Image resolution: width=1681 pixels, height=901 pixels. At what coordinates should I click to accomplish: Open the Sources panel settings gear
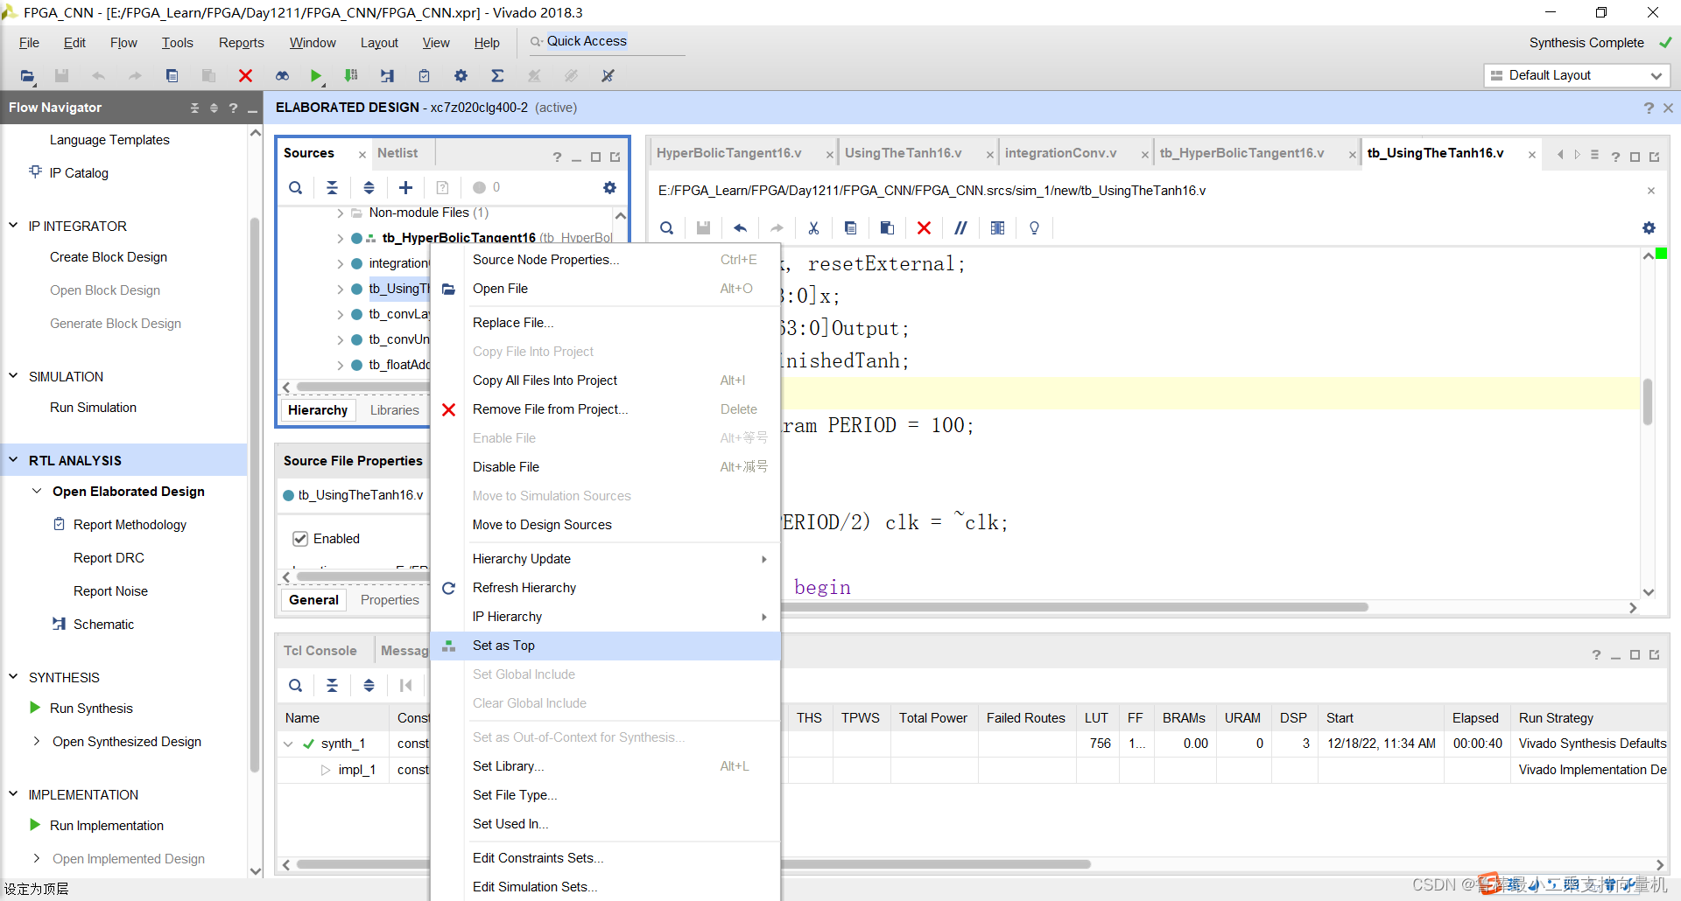(609, 187)
